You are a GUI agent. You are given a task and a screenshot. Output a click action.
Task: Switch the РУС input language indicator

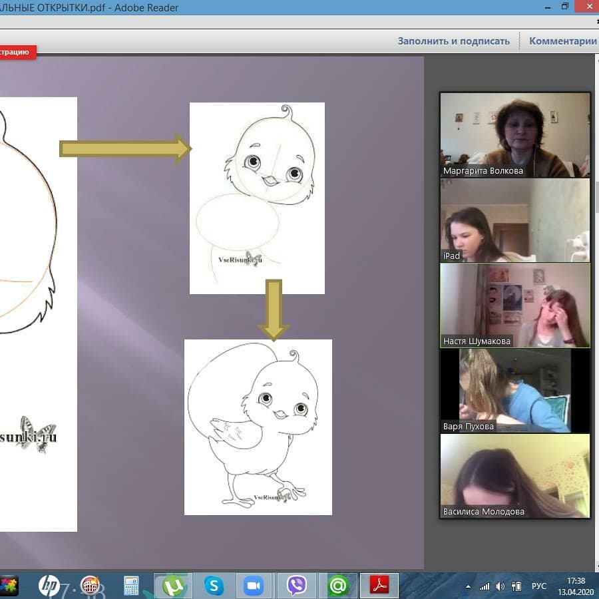pyautogui.click(x=538, y=586)
